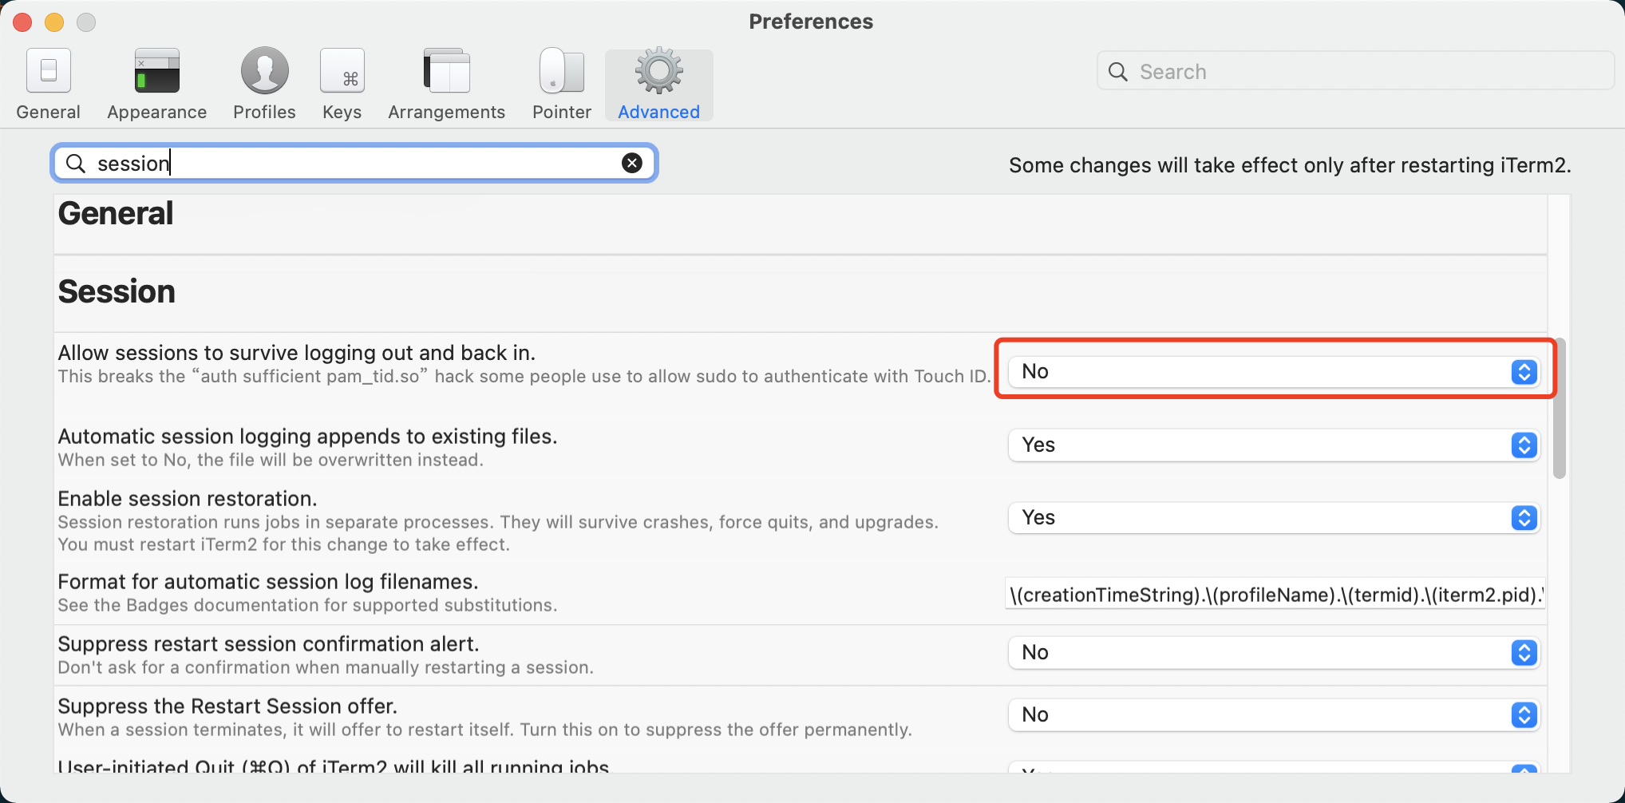Viewport: 1625px width, 803px height.
Task: Click the magnifying glass in the search bar
Action: click(76, 163)
